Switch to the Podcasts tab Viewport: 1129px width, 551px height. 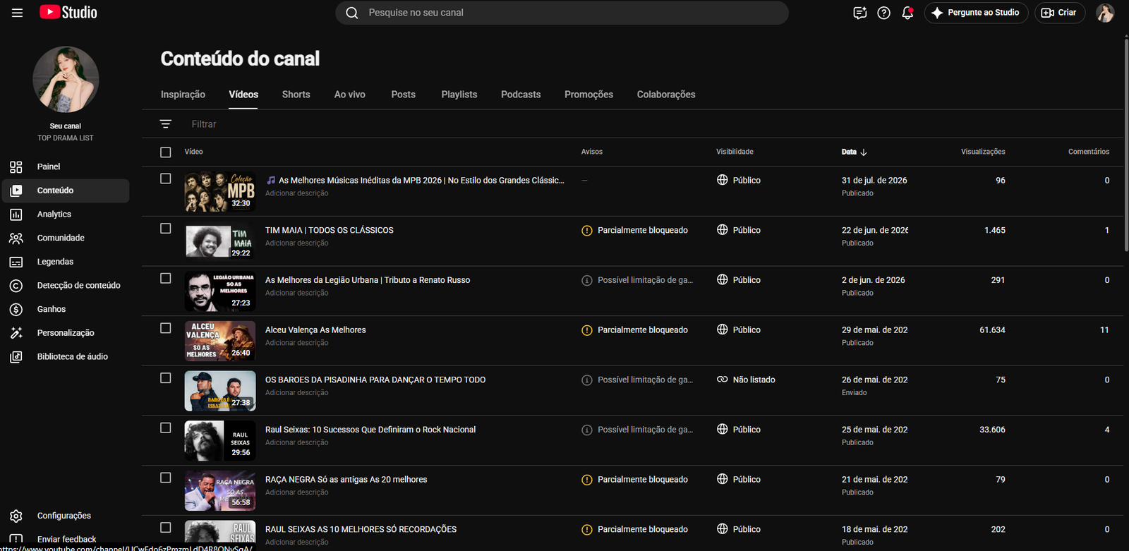click(521, 95)
